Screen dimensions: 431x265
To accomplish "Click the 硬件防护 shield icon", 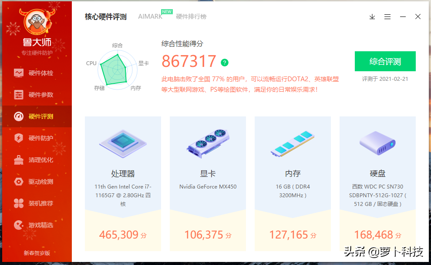I will [19, 138].
